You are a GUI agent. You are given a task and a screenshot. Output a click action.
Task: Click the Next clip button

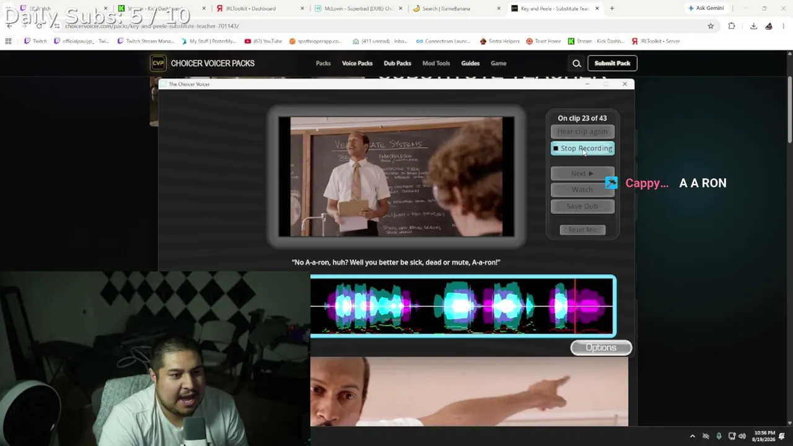coord(582,173)
